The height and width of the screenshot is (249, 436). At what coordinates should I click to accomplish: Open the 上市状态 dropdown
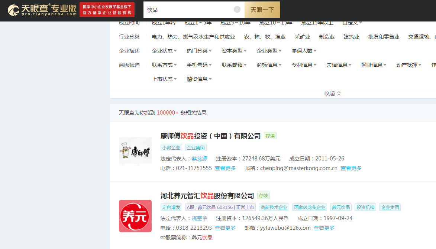tap(164, 79)
